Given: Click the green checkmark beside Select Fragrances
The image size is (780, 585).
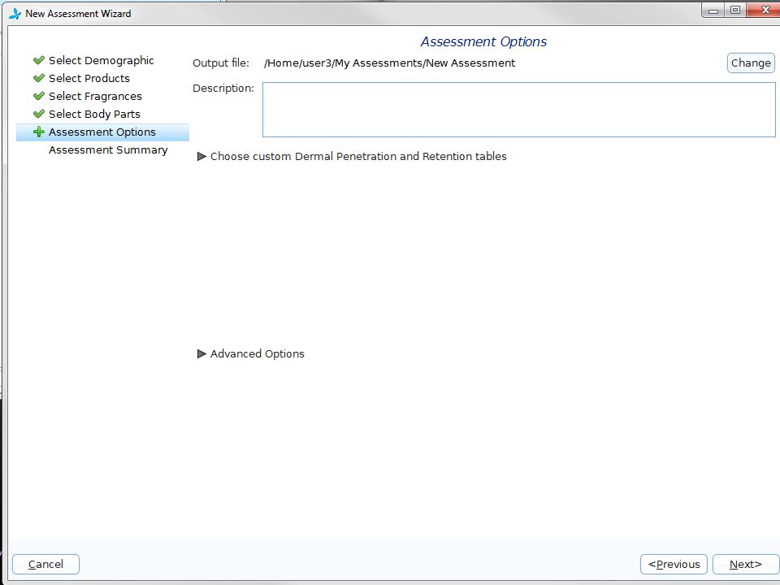Looking at the screenshot, I should (x=39, y=96).
